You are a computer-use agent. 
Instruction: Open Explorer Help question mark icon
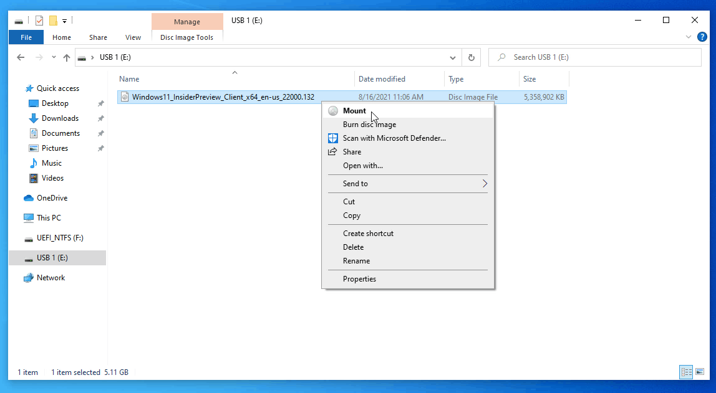coord(702,37)
